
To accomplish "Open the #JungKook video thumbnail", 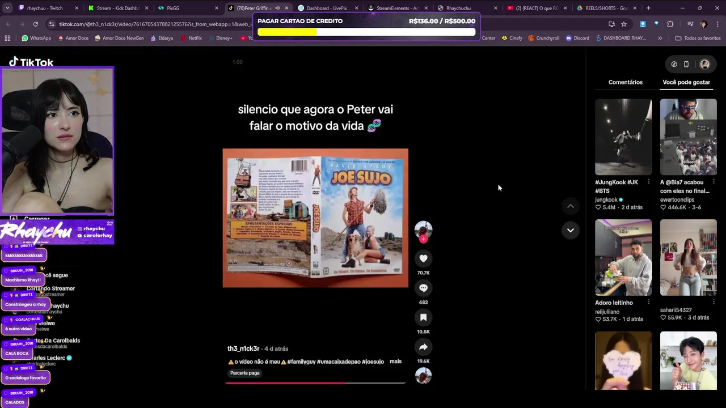I will (x=623, y=137).
